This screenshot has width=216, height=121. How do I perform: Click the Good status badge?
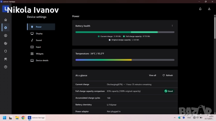coord(169,91)
